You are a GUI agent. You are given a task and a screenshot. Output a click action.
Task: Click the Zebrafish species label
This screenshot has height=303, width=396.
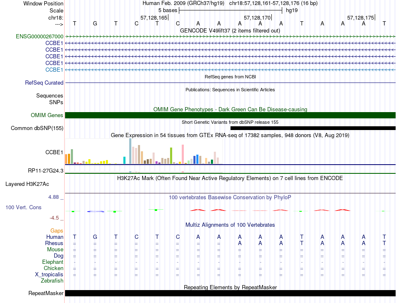tap(52, 280)
